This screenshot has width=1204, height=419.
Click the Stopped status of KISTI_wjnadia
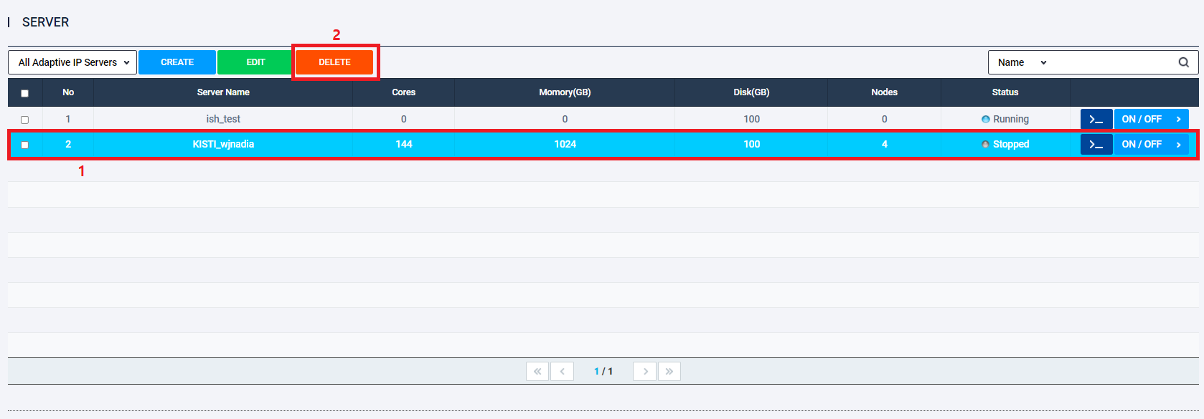(1005, 144)
